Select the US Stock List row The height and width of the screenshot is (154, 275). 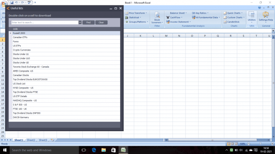tap(66, 84)
